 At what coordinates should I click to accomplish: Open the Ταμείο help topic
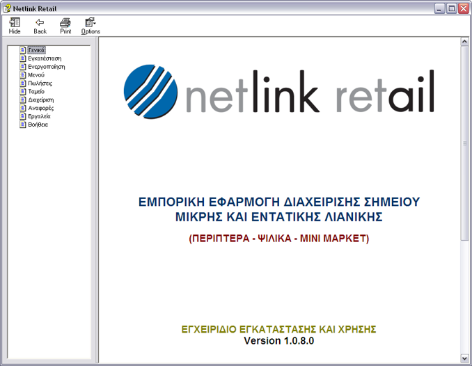pos(36,92)
